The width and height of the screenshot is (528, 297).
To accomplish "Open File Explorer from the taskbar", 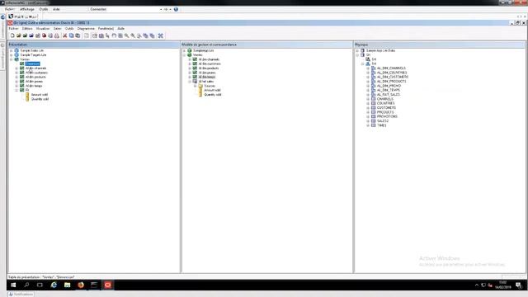I will [x=68, y=285].
